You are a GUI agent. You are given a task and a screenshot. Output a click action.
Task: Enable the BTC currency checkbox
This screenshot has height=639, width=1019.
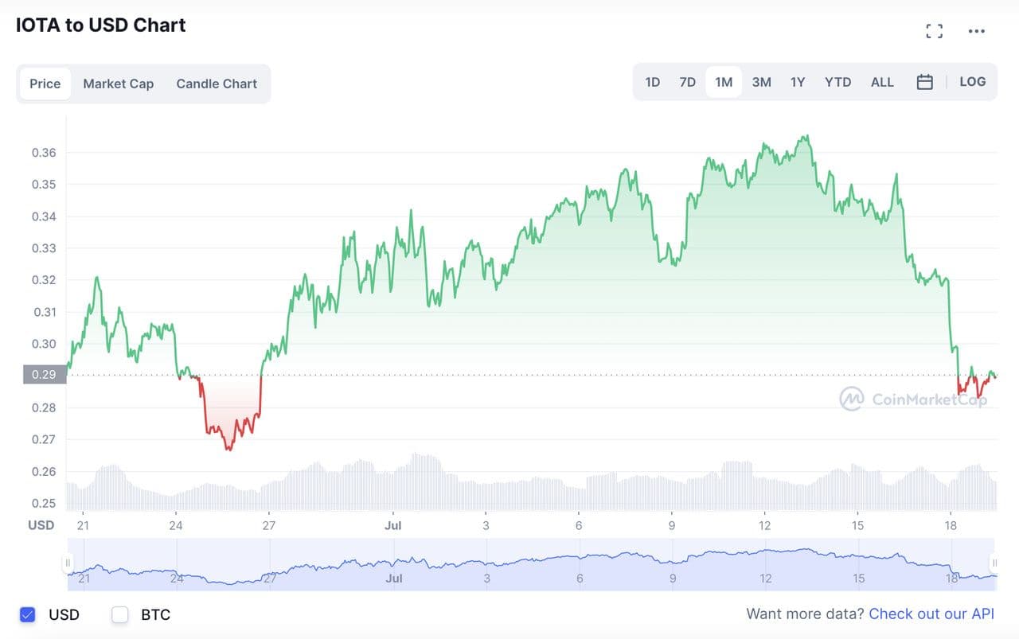tap(120, 614)
